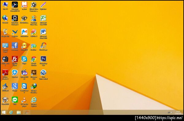Show hidden system tray icons
This screenshot has width=184, height=121.
coord(166,112)
